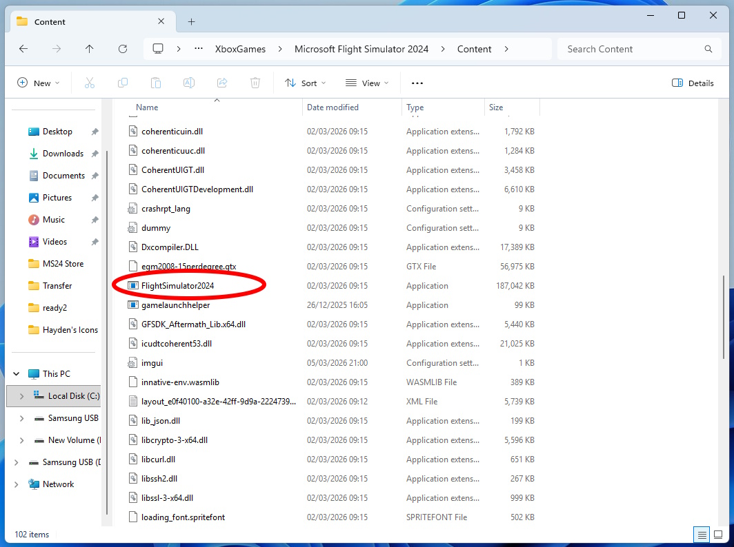Refresh the Content folder view
The height and width of the screenshot is (547, 734).
point(123,49)
